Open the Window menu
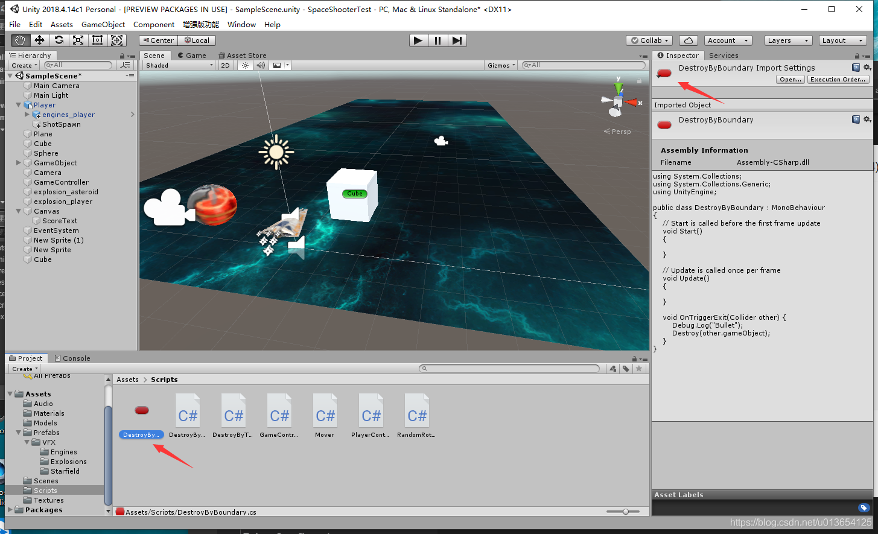 [x=241, y=24]
